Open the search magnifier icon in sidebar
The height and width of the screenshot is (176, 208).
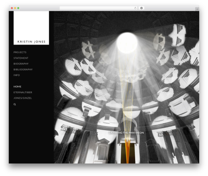[15, 104]
